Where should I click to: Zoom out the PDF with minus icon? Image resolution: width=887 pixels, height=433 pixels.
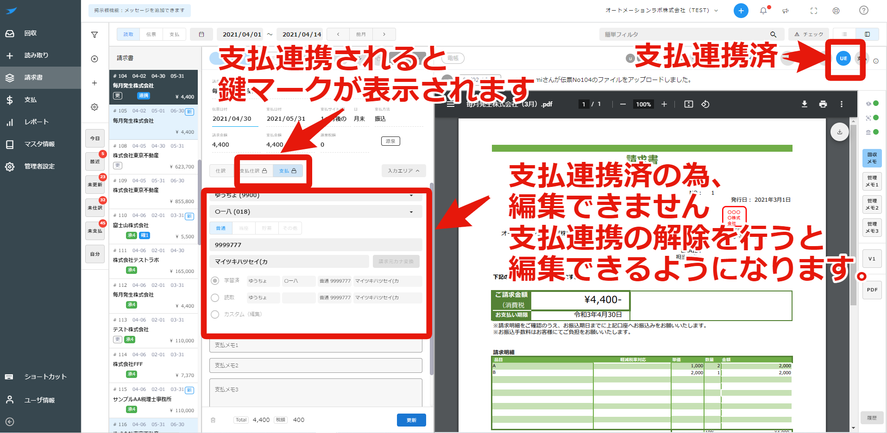[x=623, y=104]
